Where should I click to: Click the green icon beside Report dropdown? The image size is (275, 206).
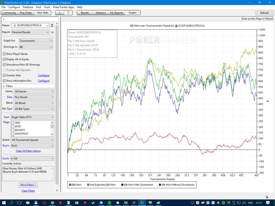click(52, 32)
